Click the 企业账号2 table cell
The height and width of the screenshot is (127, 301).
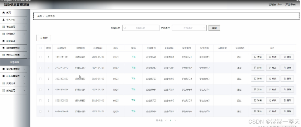pyautogui.click(x=151, y=68)
